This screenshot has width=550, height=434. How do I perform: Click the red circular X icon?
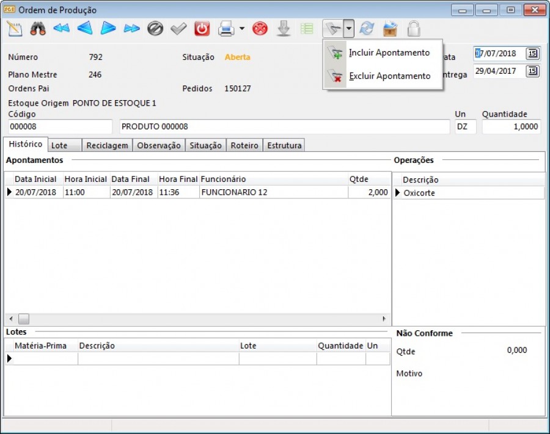260,29
